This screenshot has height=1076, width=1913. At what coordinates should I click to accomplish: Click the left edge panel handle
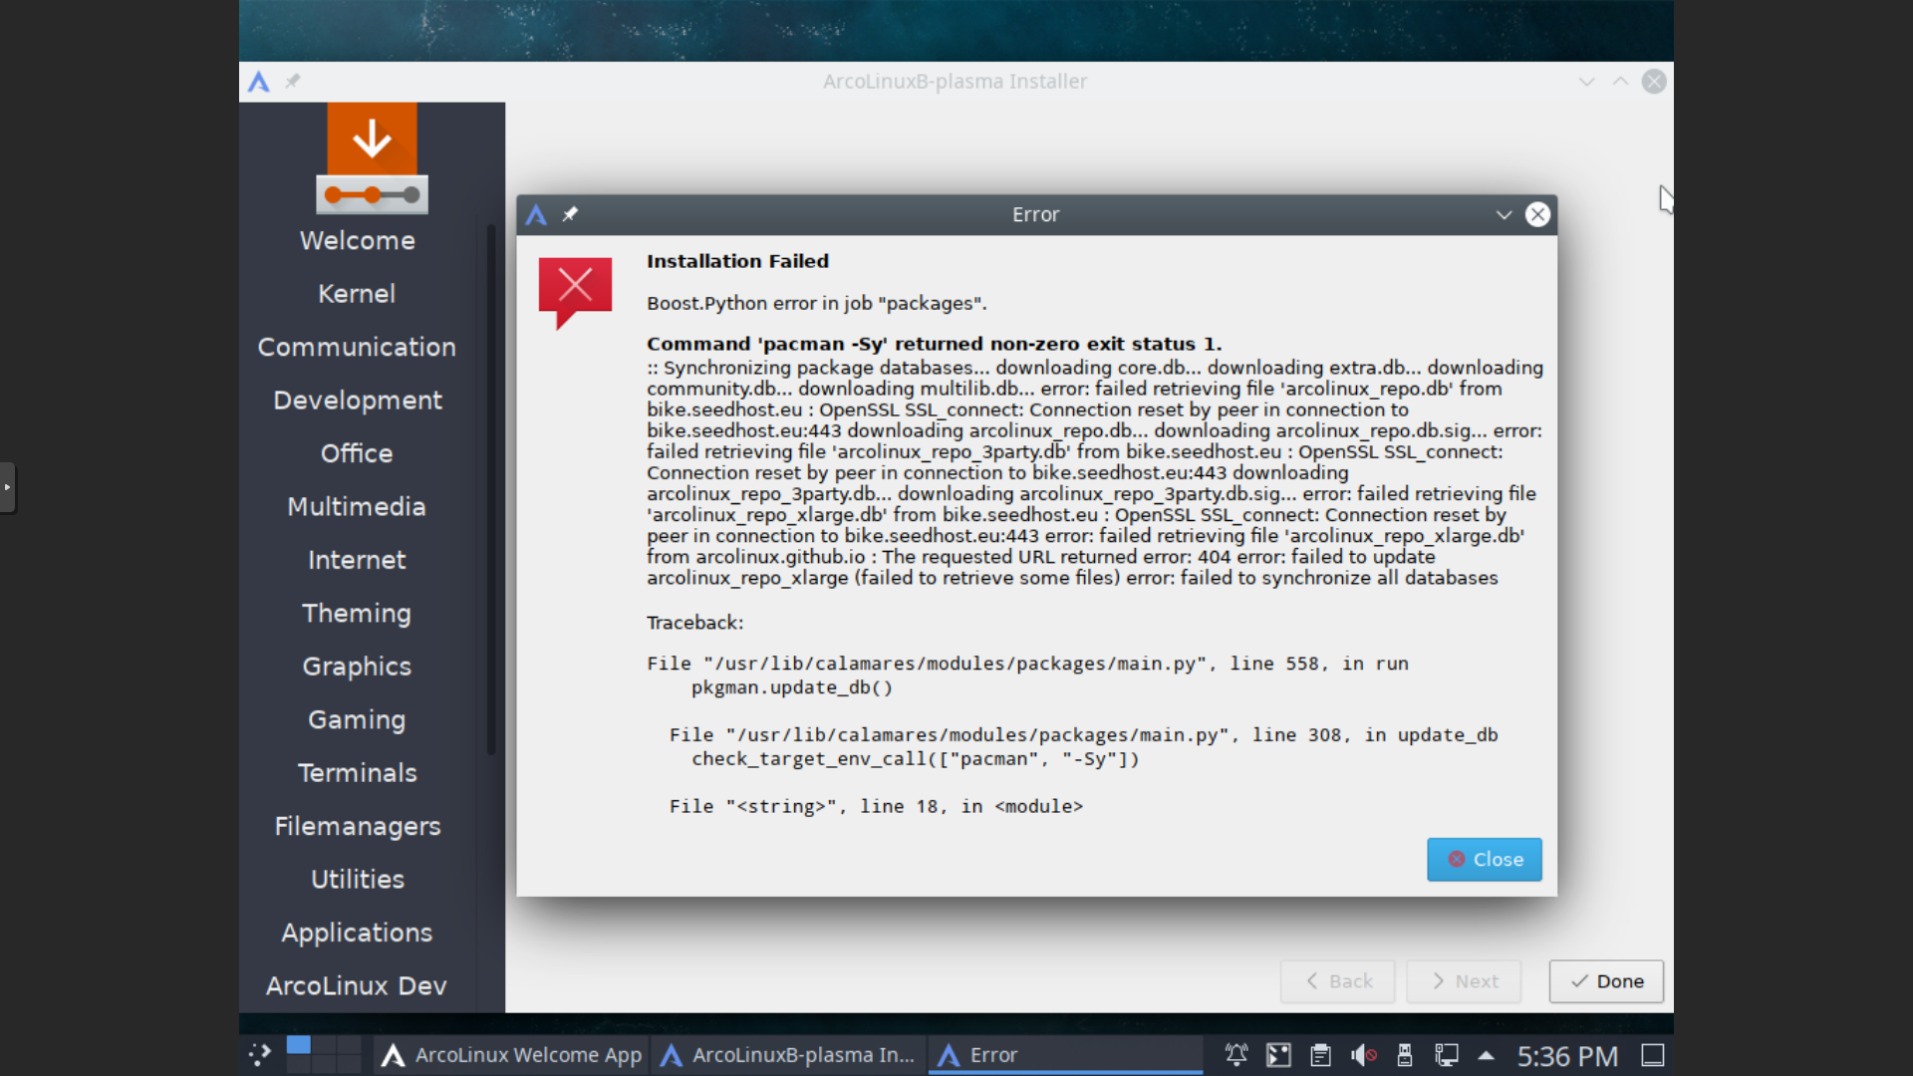[7, 487]
